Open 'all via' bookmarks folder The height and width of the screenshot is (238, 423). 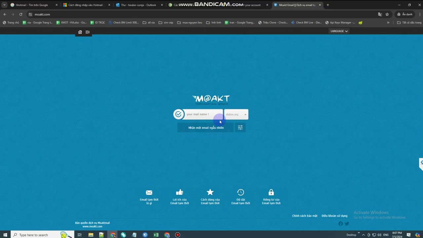click(x=149, y=22)
